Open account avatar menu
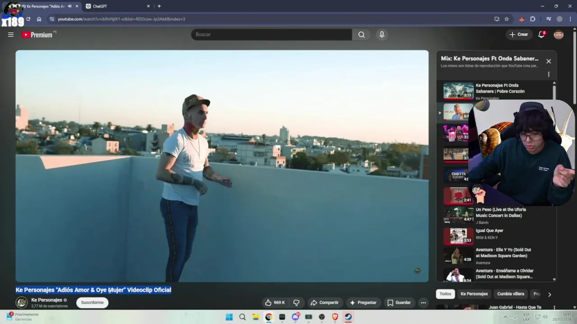This screenshot has height=324, width=577. pos(559,35)
